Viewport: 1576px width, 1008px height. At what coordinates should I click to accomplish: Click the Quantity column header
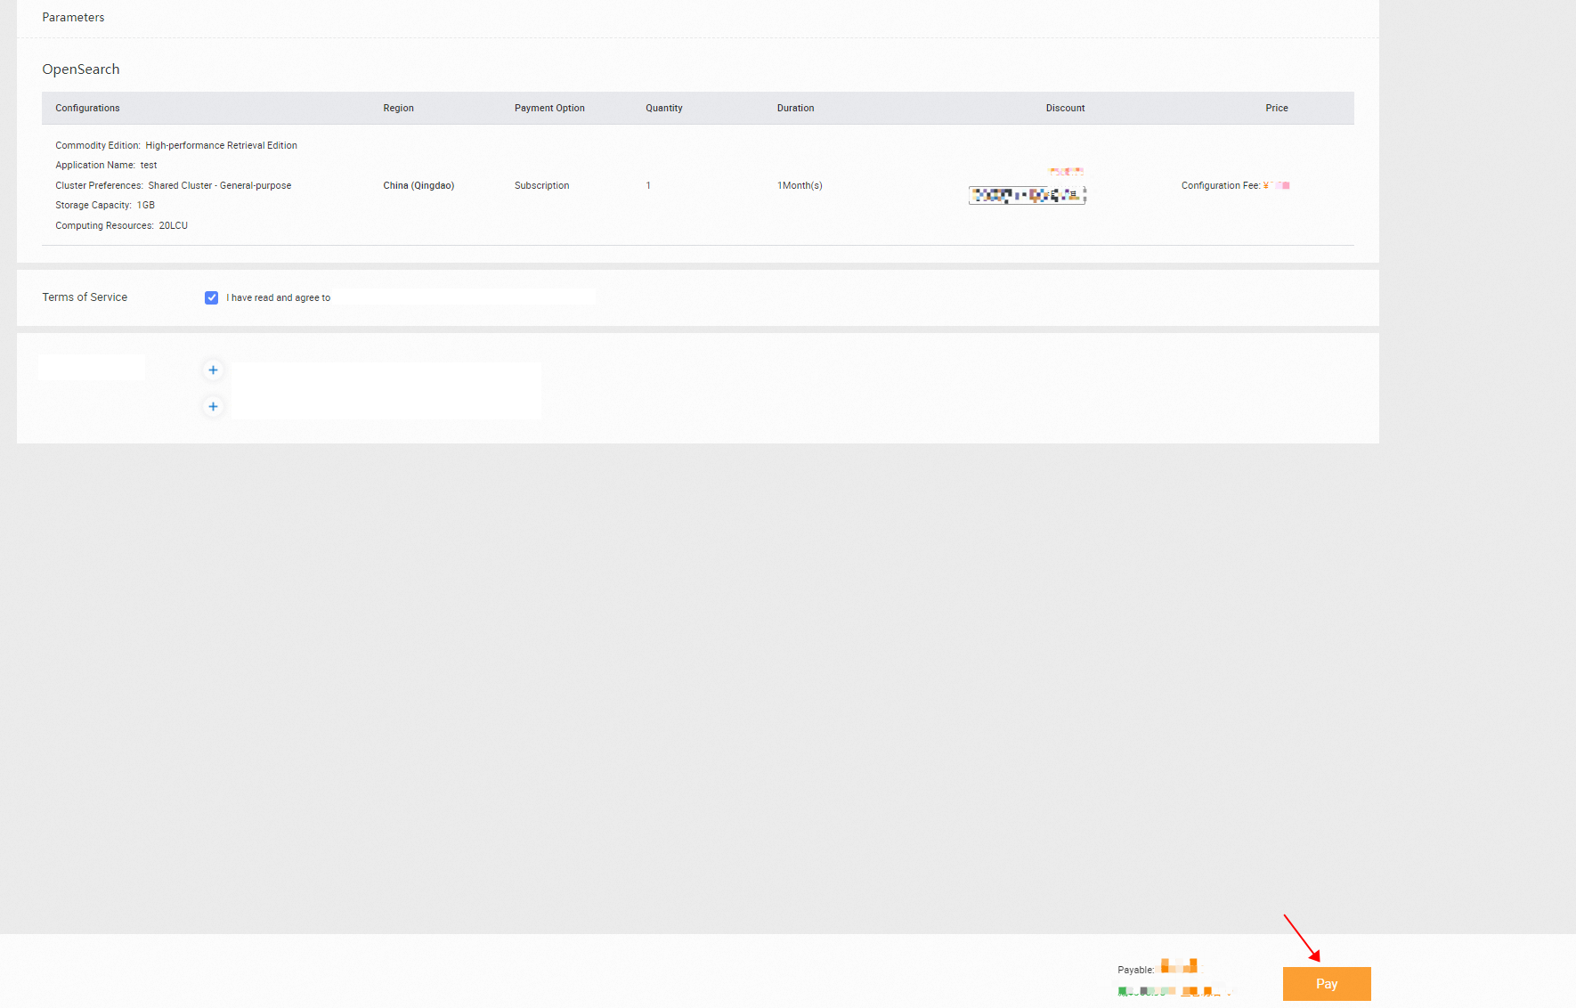click(x=664, y=108)
